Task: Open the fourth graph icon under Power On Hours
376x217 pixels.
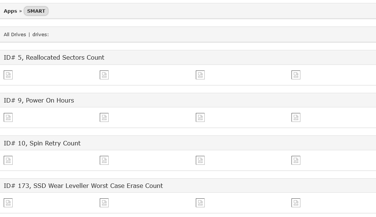Action: coord(296,117)
